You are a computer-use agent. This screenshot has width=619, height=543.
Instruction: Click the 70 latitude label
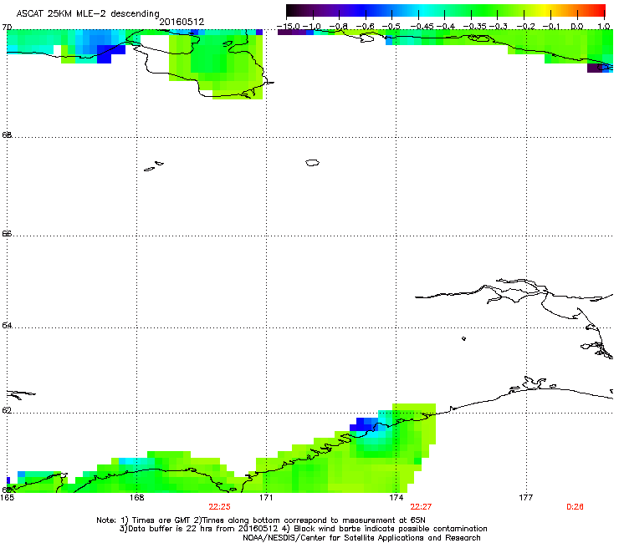tap(7, 28)
